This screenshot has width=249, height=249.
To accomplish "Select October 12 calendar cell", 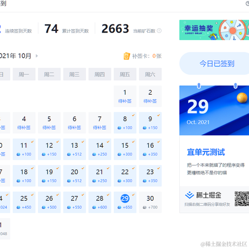I will (49, 149).
